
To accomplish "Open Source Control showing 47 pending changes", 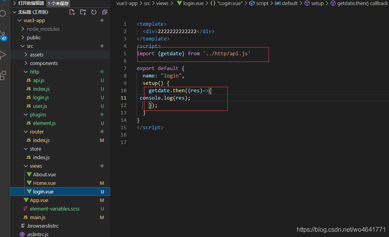I will coord(3,38).
